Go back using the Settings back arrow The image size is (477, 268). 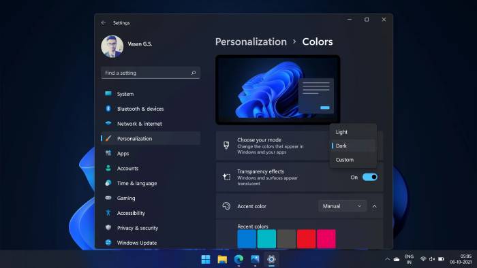(104, 22)
